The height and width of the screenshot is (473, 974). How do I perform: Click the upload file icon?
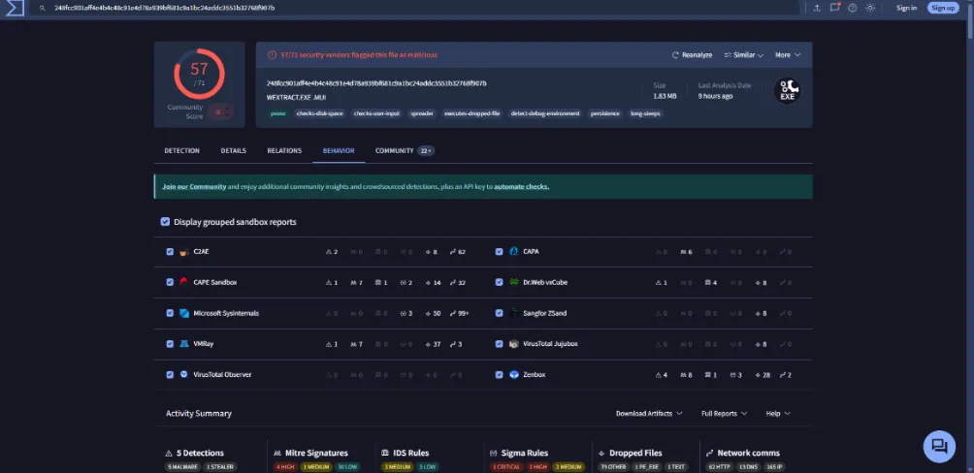817,8
